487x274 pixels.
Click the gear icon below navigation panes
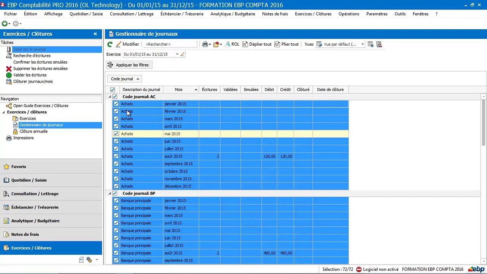click(89, 260)
